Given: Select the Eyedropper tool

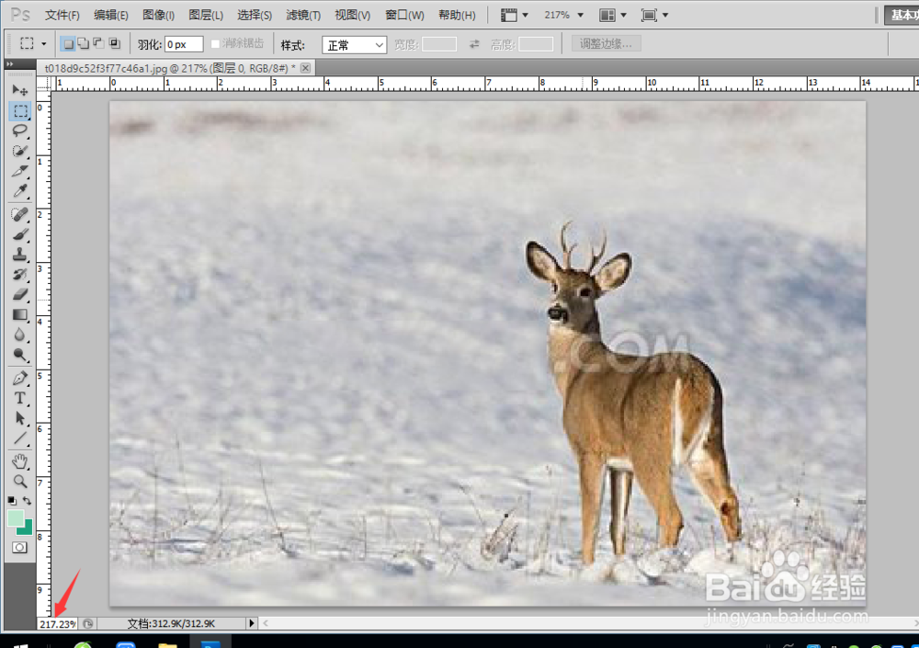Looking at the screenshot, I should (x=20, y=190).
